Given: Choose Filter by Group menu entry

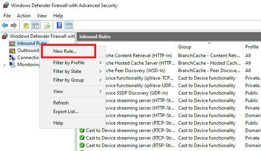Looking at the screenshot, I should 73,80.
